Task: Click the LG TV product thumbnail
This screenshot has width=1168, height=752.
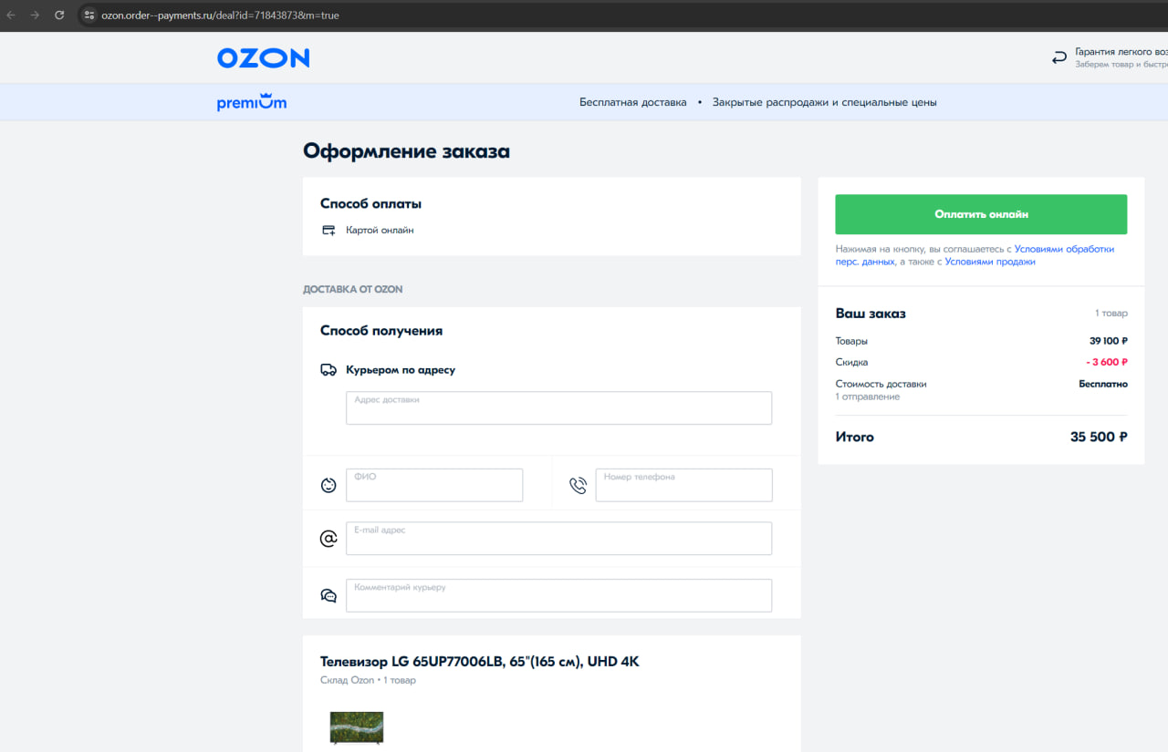Action: tap(357, 727)
